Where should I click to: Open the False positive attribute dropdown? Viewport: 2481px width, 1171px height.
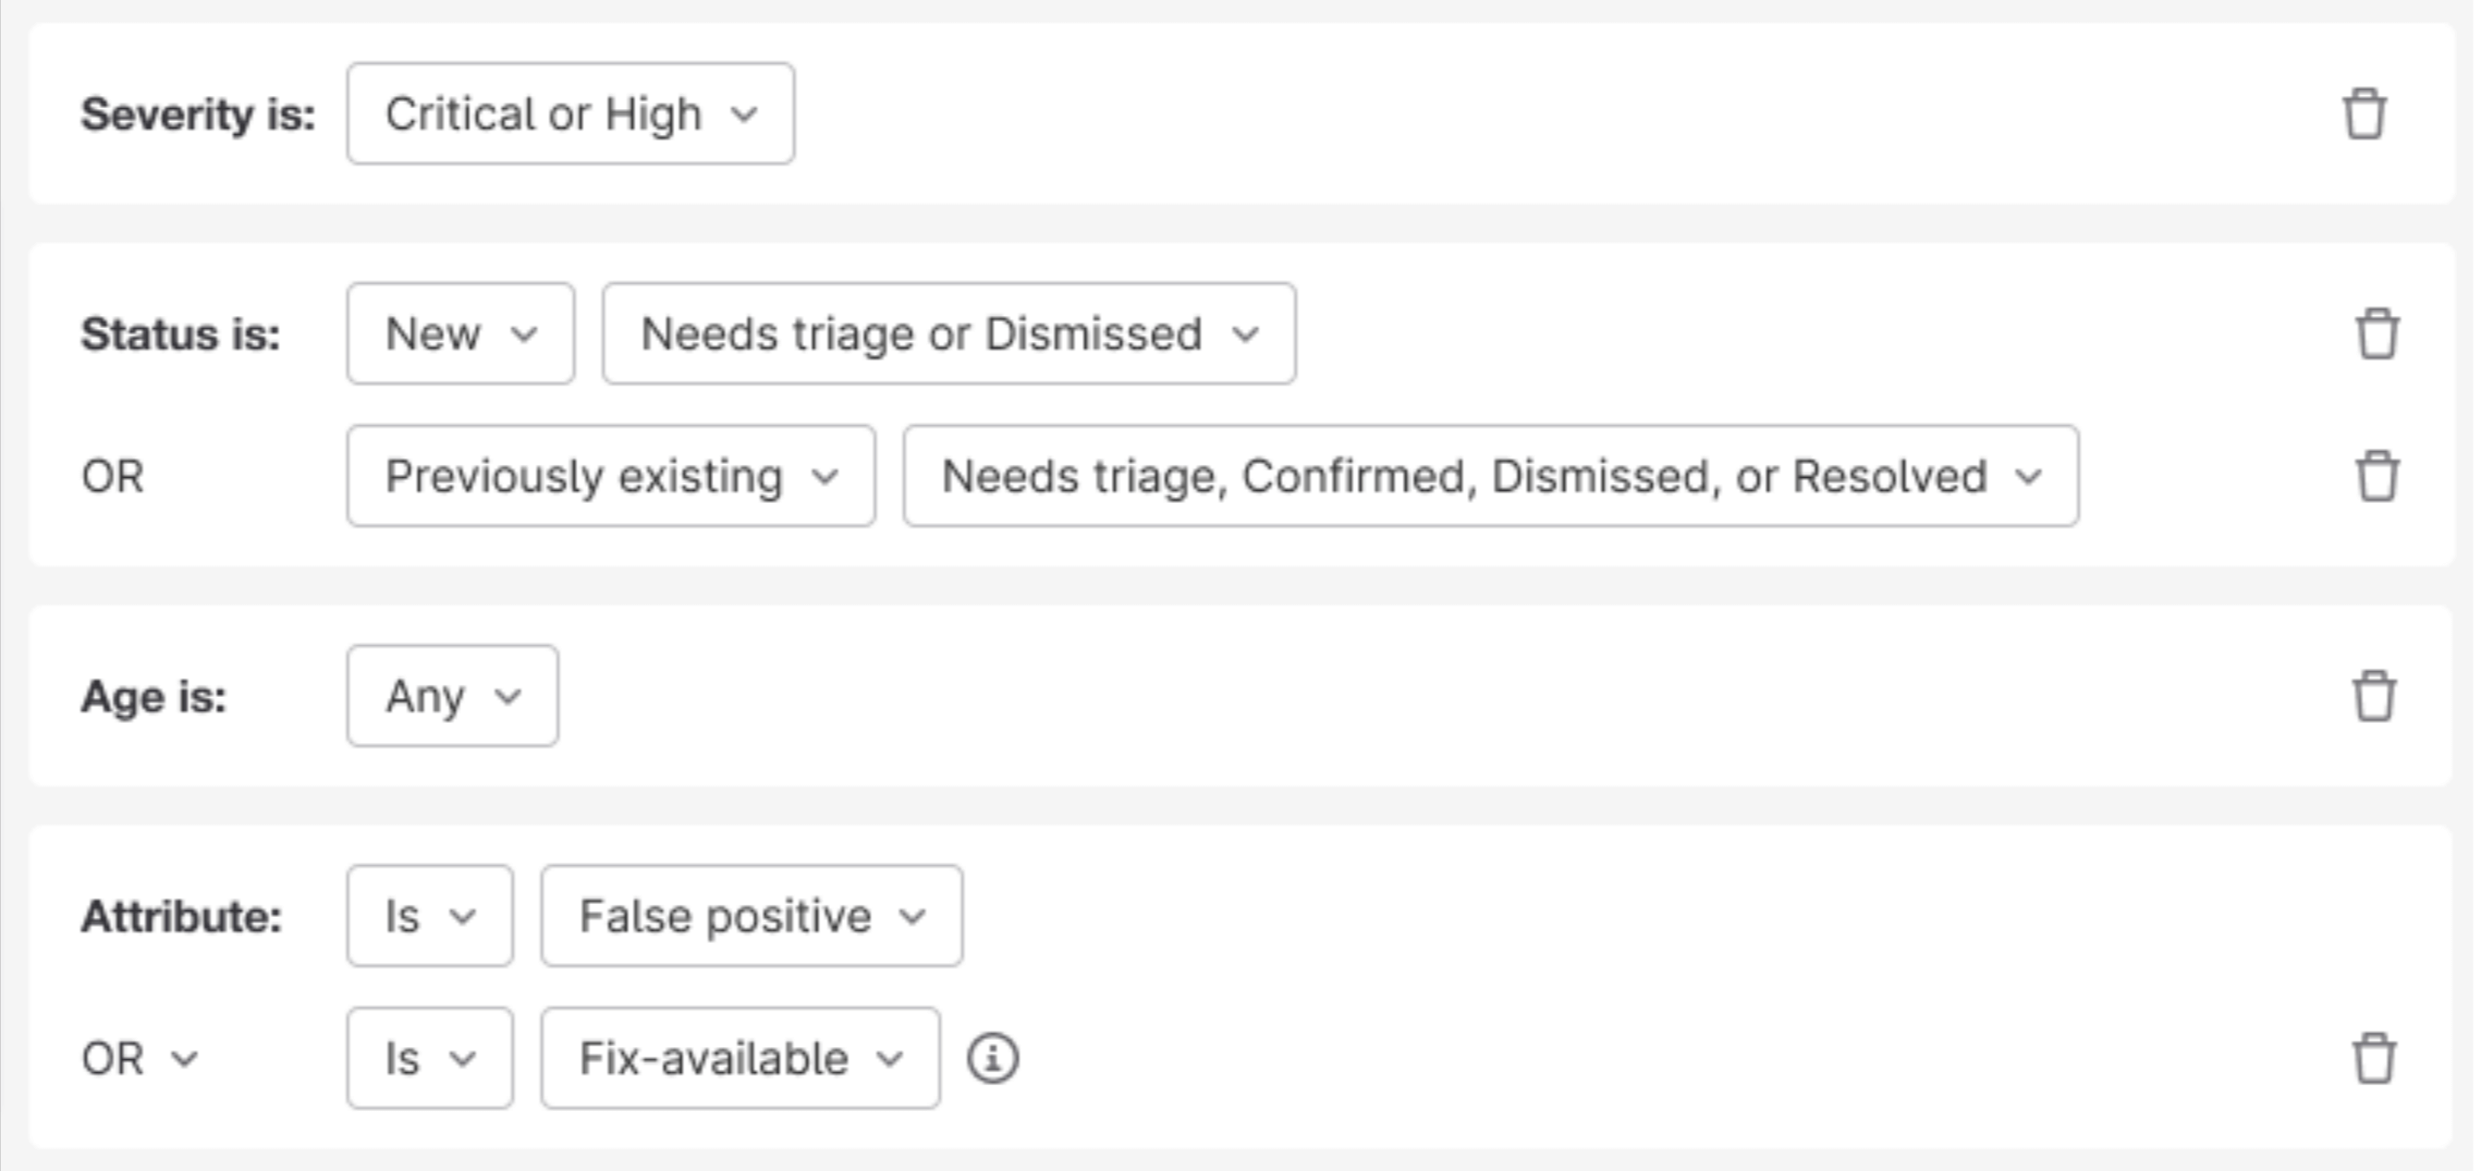[x=751, y=916]
